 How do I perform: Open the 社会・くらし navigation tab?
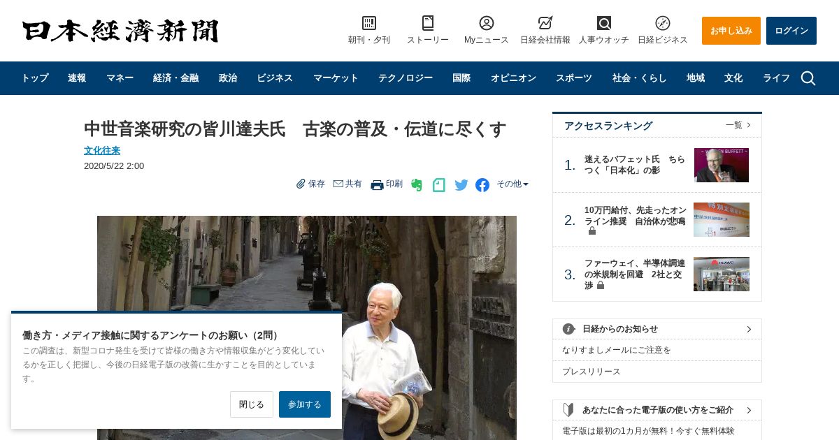(640, 78)
